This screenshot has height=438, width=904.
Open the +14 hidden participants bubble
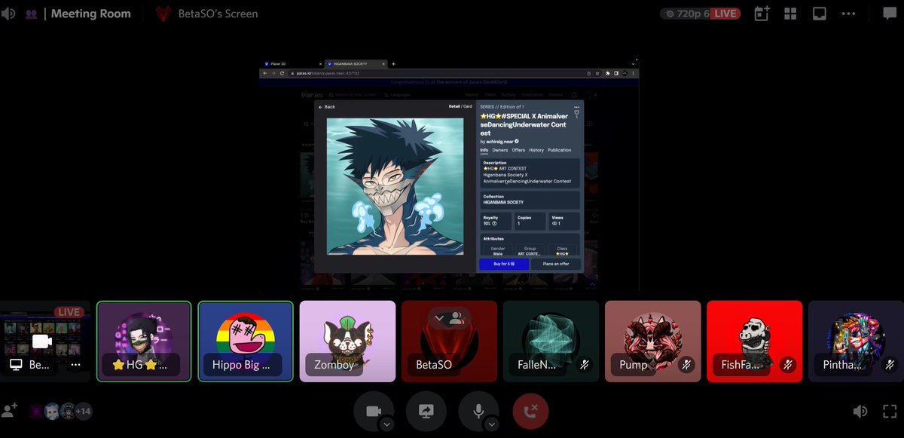pos(83,411)
